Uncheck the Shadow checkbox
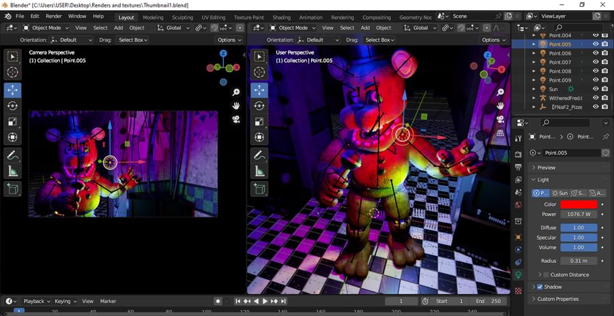This screenshot has height=316, width=614. point(540,287)
